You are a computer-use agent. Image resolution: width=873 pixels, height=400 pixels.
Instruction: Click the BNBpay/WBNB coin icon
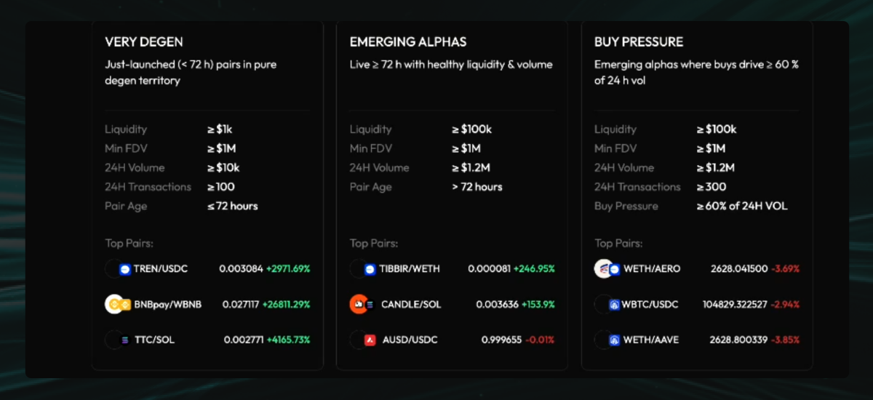tap(118, 304)
